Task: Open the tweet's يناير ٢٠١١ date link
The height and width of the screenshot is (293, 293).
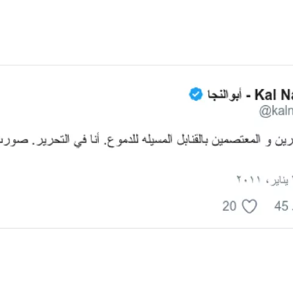Action: pos(265,180)
